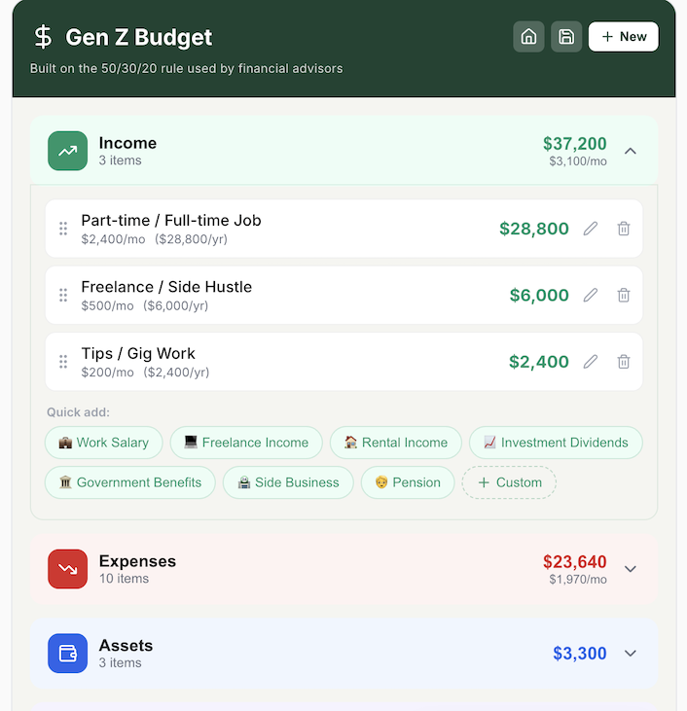
Task: Edit the Part-time / Full-time Job entry
Action: point(591,229)
